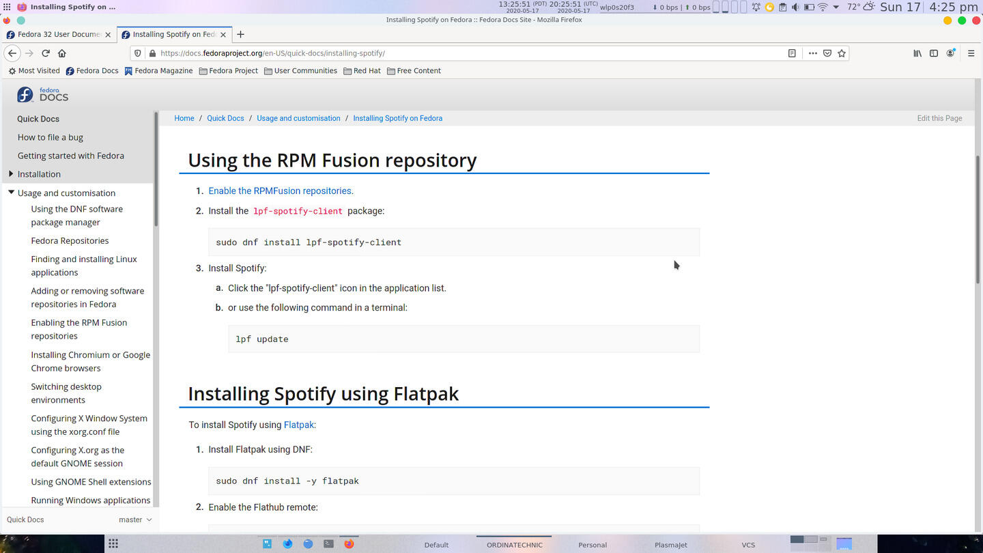Open the Firefox hamburger menu
The image size is (983, 553).
click(x=971, y=53)
